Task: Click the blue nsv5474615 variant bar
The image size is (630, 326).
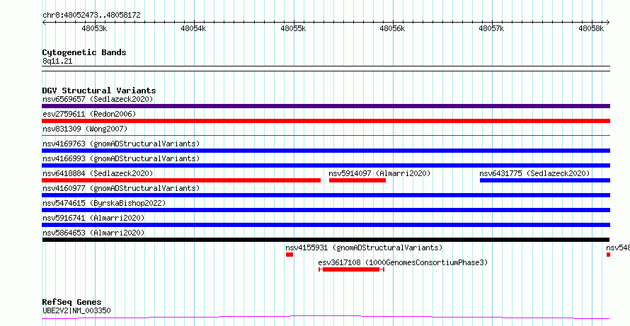Action: click(x=326, y=210)
